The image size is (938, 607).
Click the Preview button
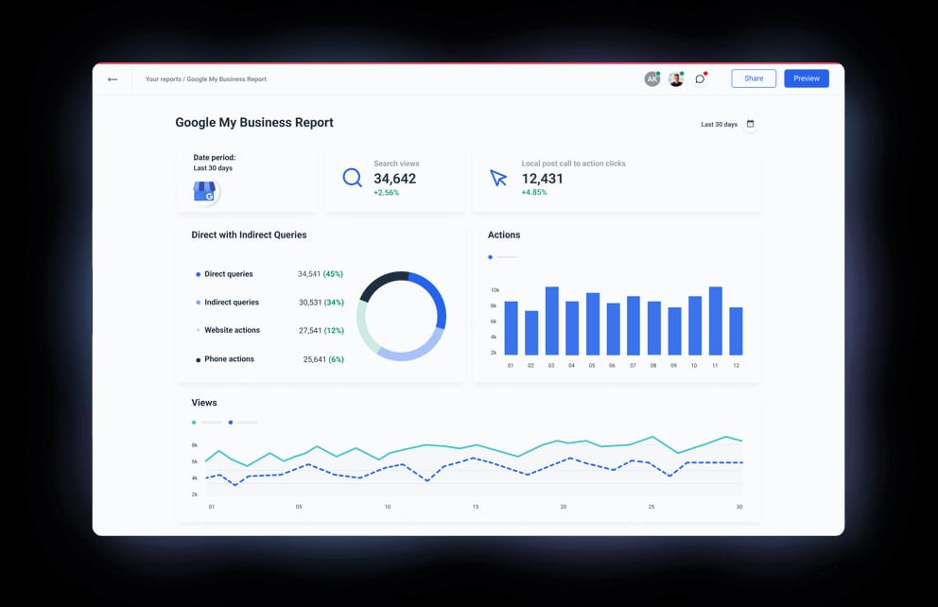[807, 78]
